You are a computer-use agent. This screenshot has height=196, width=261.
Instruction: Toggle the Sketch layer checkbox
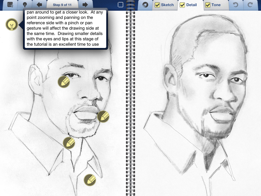click(x=157, y=5)
